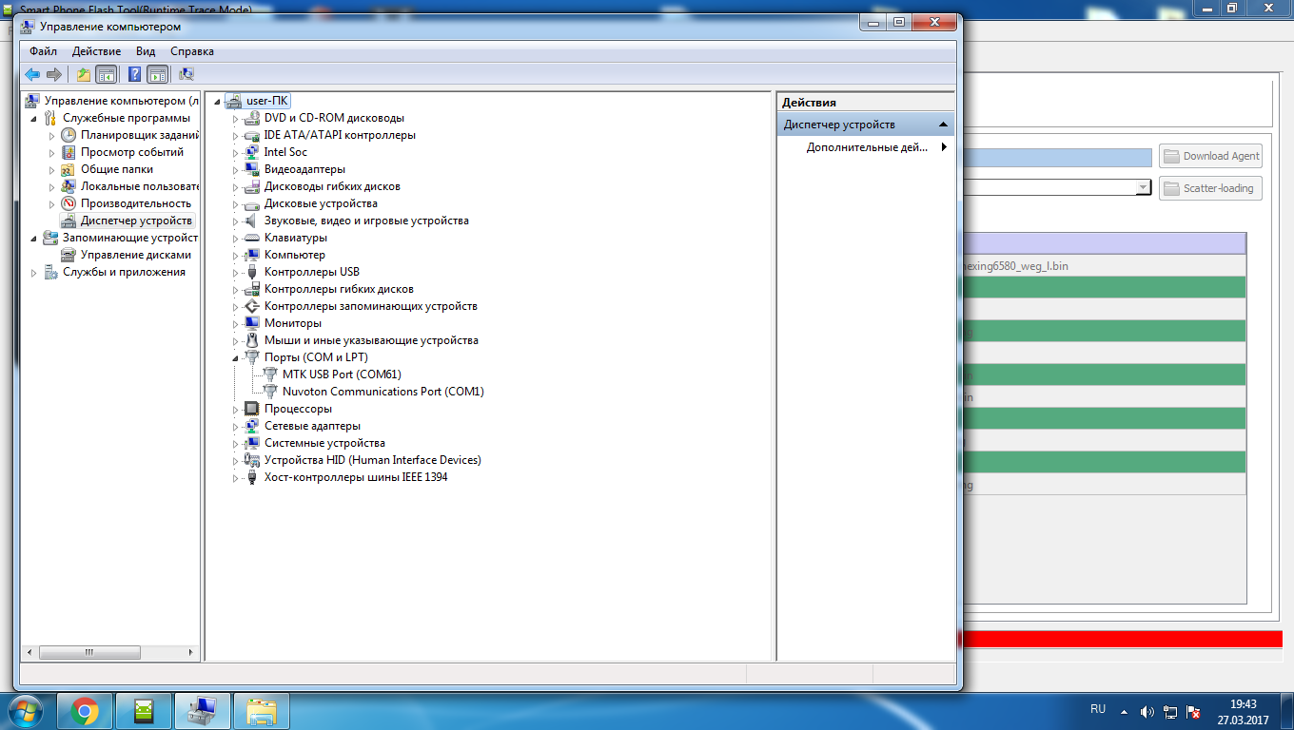This screenshot has height=730, width=1294.
Task: Select Nuvoton Communications Port (COM1)
Action: (382, 392)
